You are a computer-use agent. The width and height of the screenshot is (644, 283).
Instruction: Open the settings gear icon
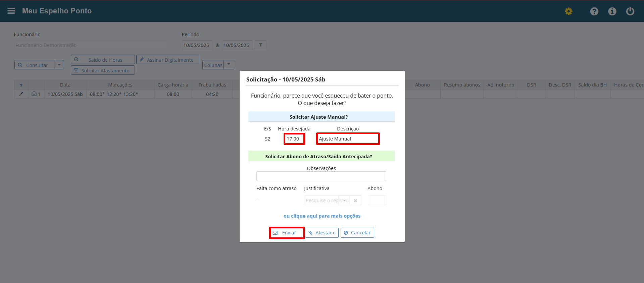point(568,11)
